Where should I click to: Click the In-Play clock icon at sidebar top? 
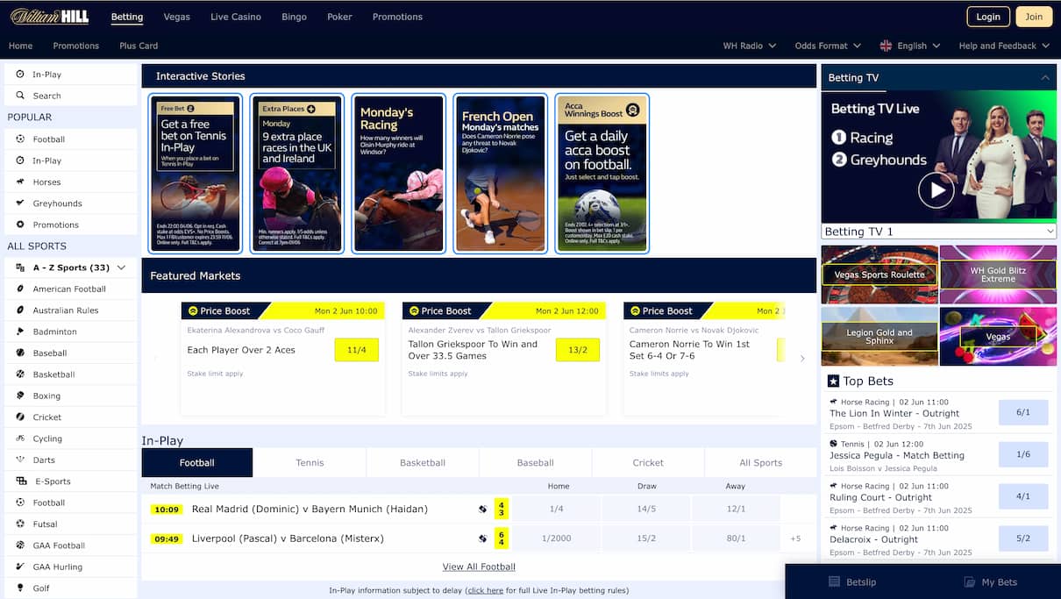pyautogui.click(x=20, y=75)
